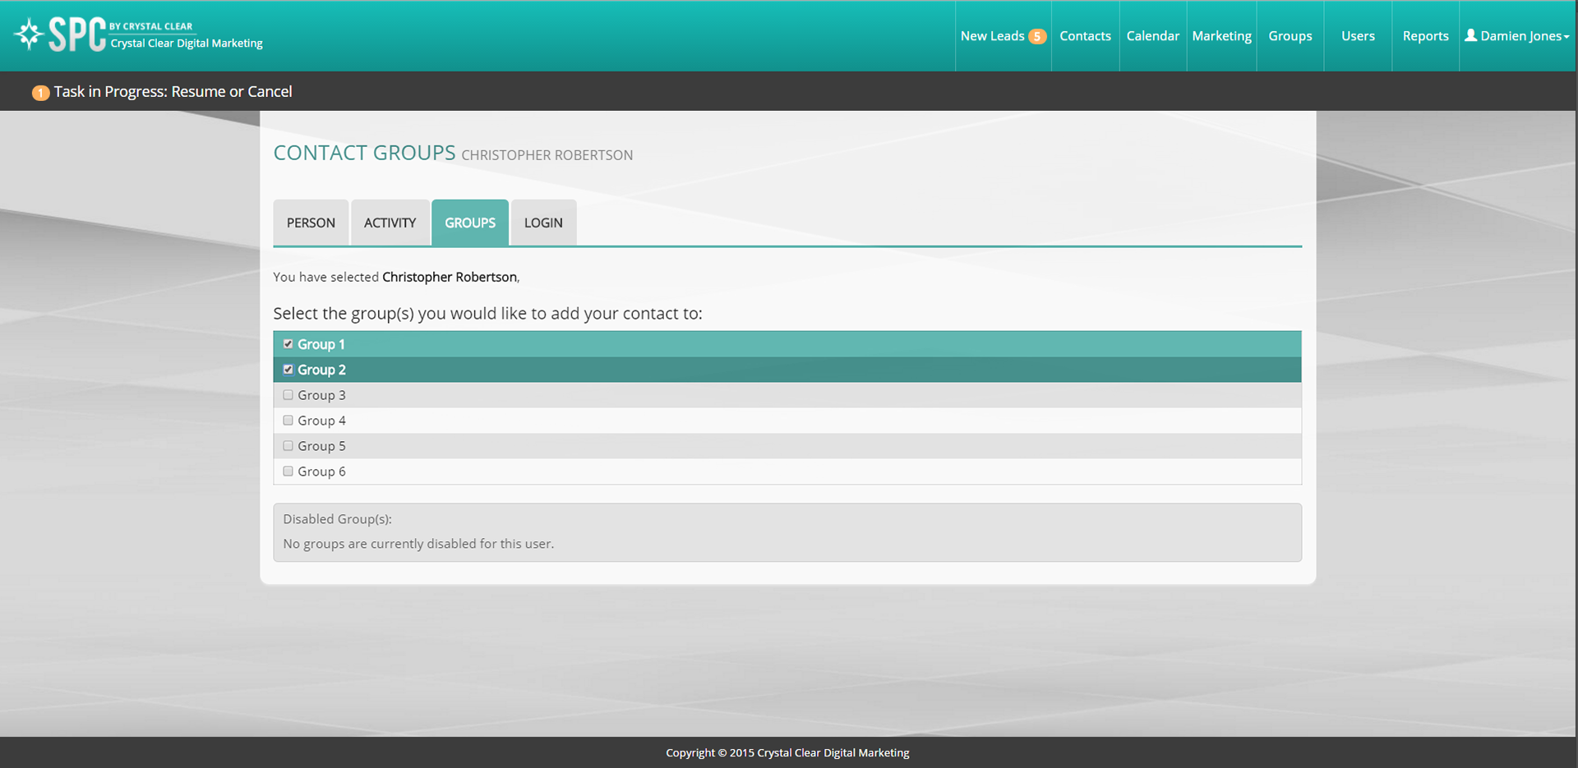Click the Group 1 label text
This screenshot has width=1578, height=768.
pyautogui.click(x=321, y=344)
